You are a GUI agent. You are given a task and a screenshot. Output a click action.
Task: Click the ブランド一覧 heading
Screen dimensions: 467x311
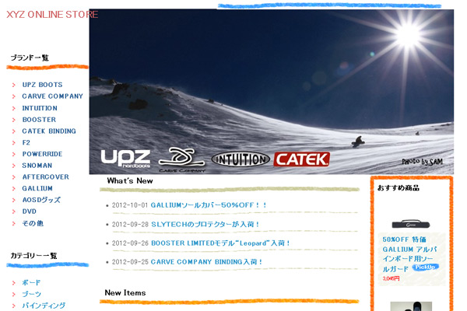pyautogui.click(x=30, y=58)
